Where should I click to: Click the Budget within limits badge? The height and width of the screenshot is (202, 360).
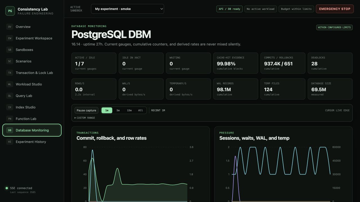[296, 9]
